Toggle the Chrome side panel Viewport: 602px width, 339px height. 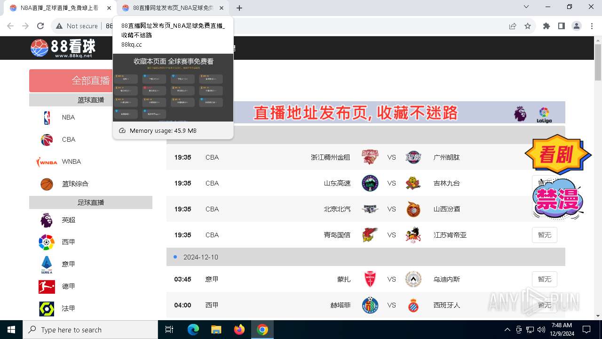[562, 26]
